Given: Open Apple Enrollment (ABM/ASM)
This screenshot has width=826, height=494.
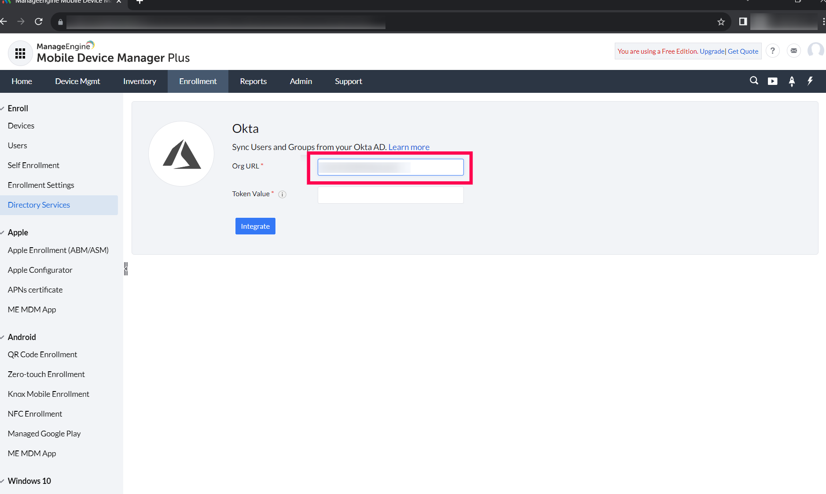Looking at the screenshot, I should [58, 250].
